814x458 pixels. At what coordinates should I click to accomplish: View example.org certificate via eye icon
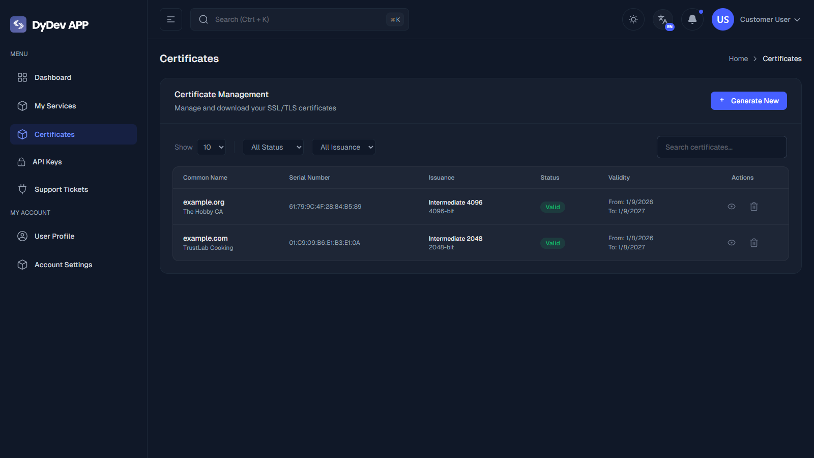[732, 207]
